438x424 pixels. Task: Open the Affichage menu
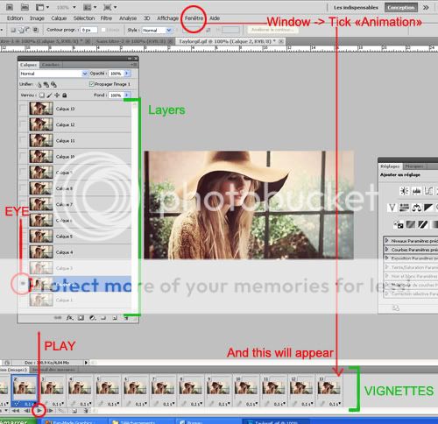coord(167,18)
